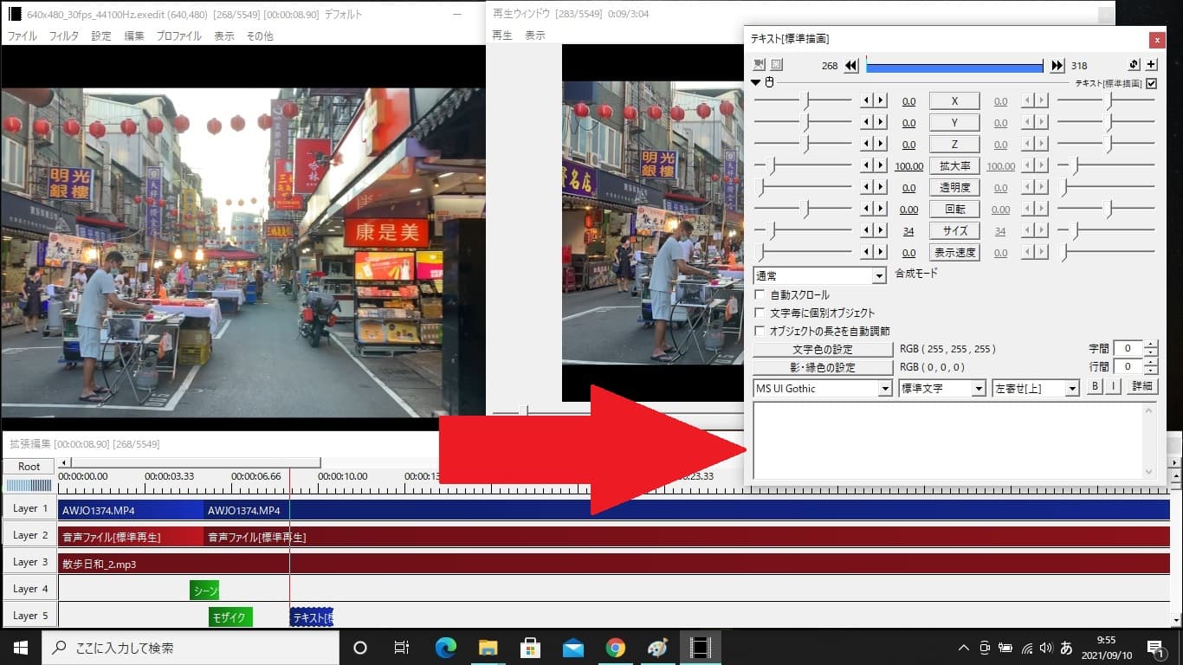1183x665 pixels.
Task: Jump to object end frame with forward arrows
Action: [1057, 66]
